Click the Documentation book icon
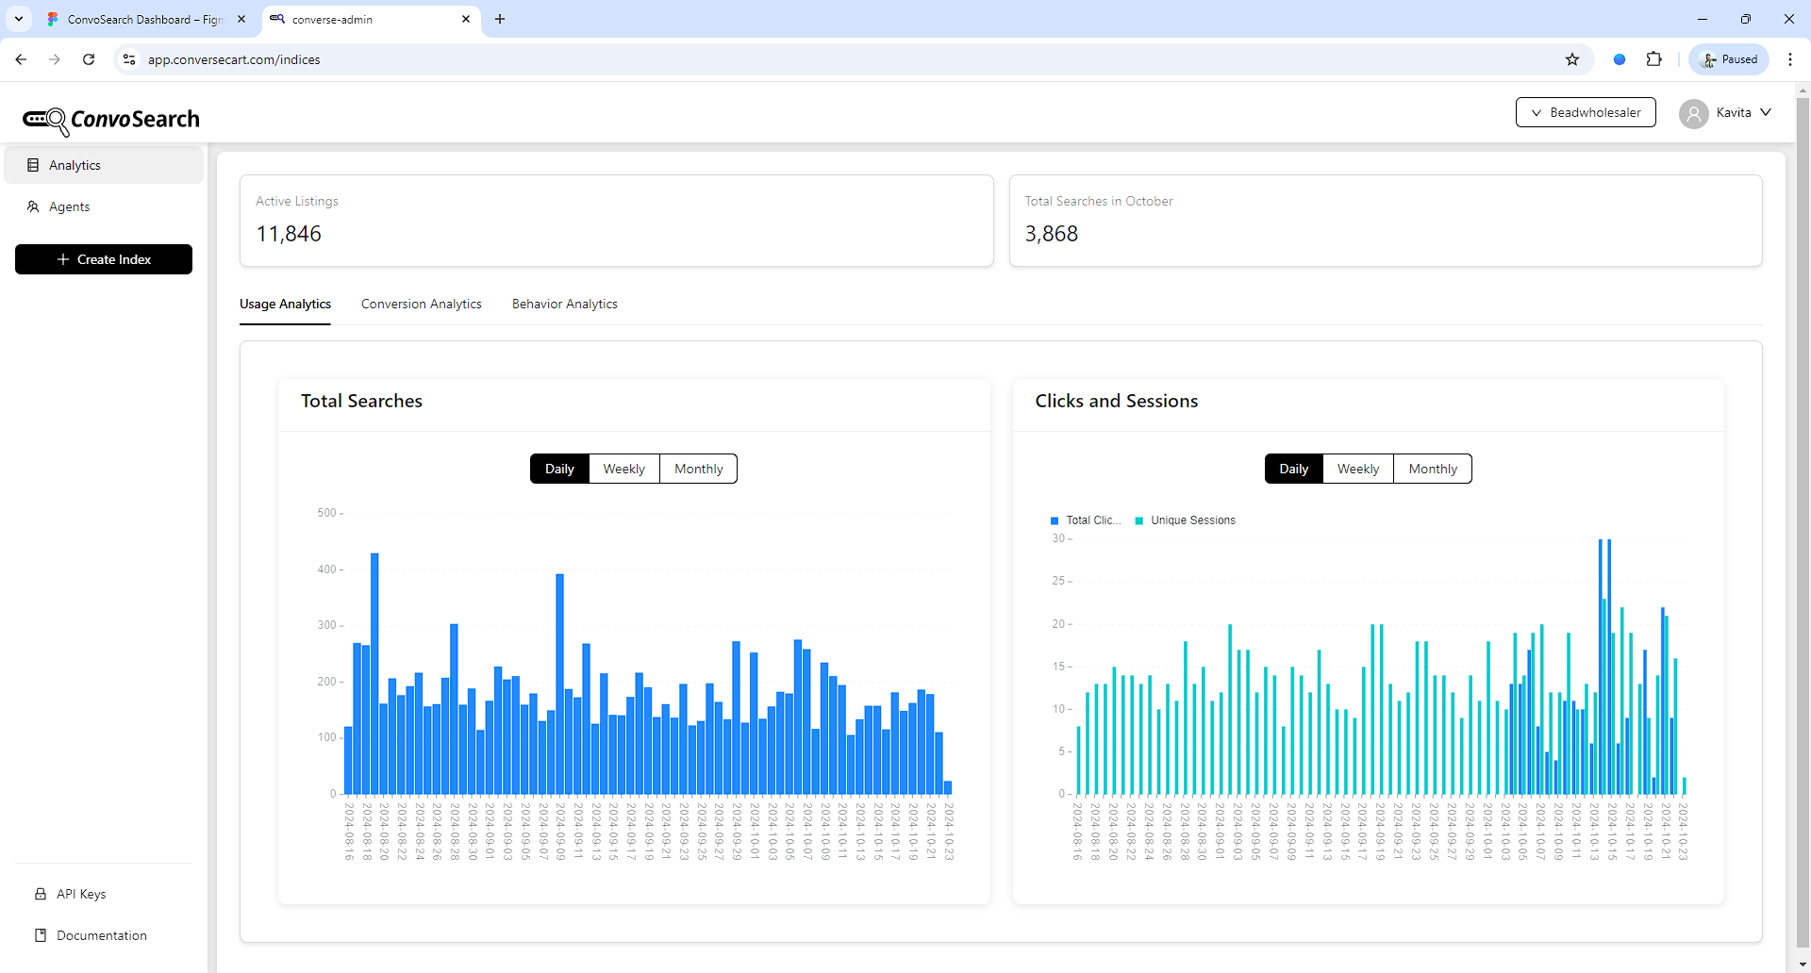The width and height of the screenshot is (1811, 973). tap(41, 935)
